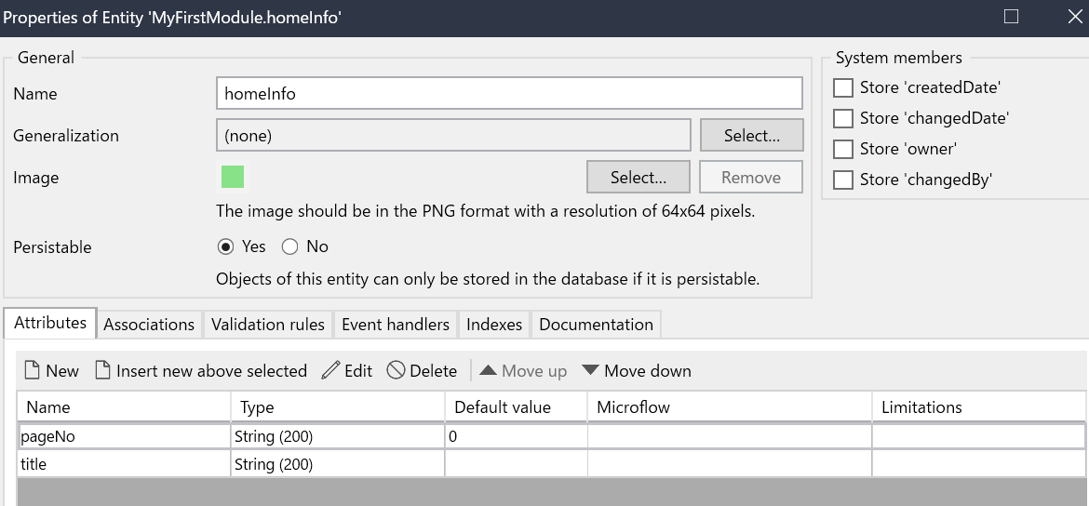This screenshot has width=1089, height=506.
Task: Click the Name input field
Action: pos(508,94)
